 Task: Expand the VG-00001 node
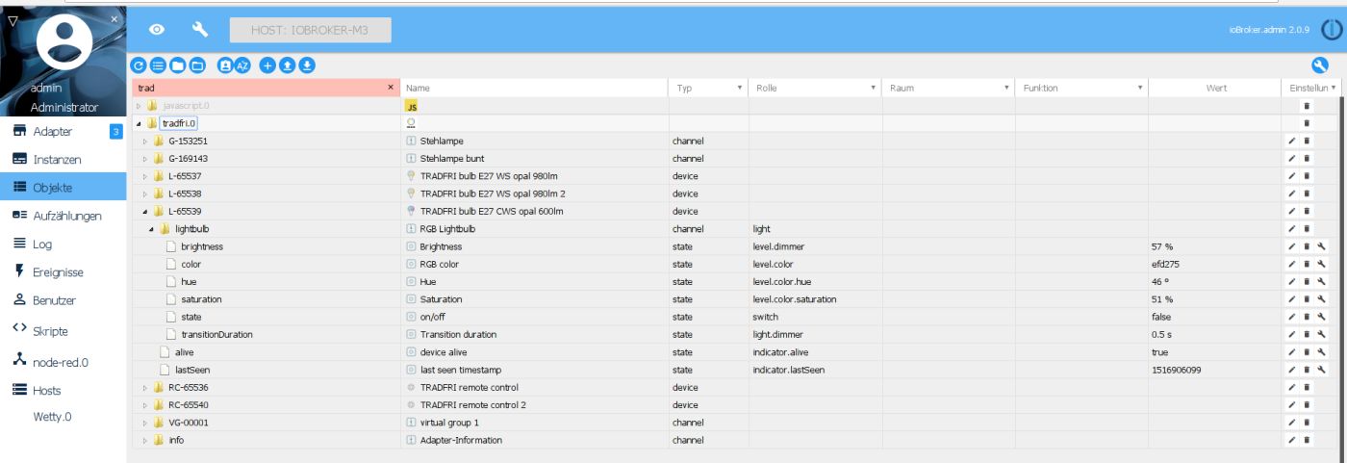pyautogui.click(x=146, y=423)
